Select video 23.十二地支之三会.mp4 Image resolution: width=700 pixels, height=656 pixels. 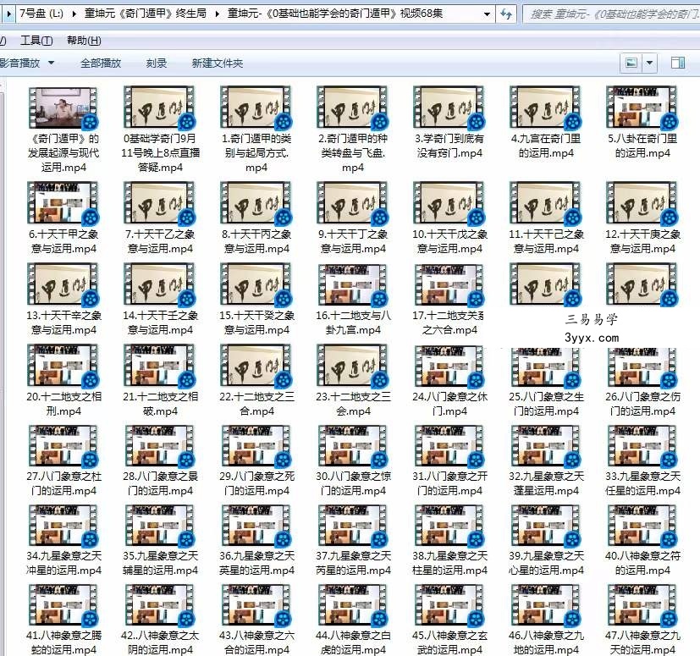[x=353, y=380]
